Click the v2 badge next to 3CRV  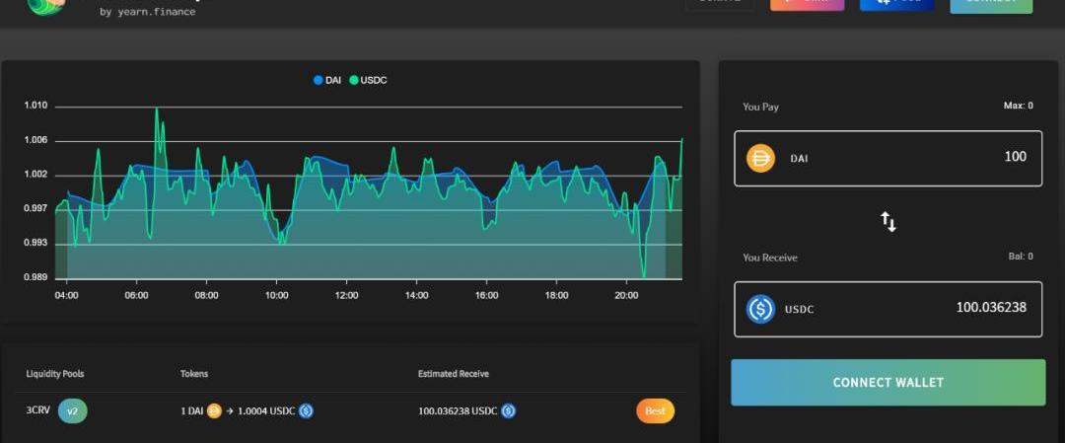(x=72, y=410)
